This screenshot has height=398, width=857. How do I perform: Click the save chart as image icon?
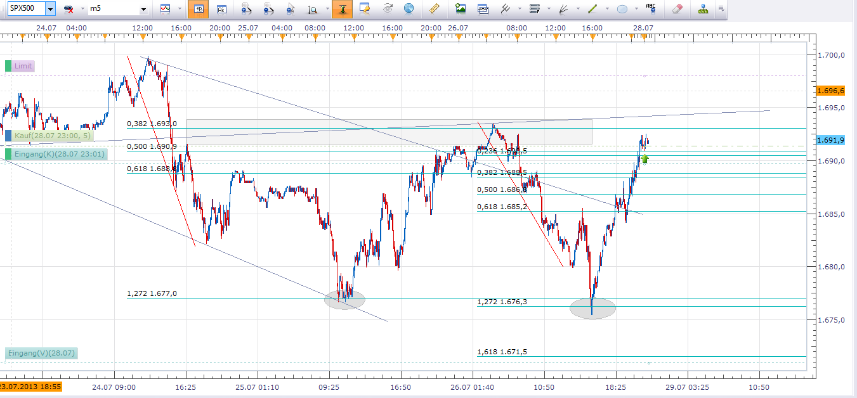coord(461,10)
